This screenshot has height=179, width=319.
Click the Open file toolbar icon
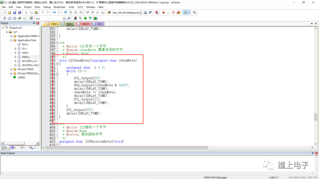click(9, 12)
